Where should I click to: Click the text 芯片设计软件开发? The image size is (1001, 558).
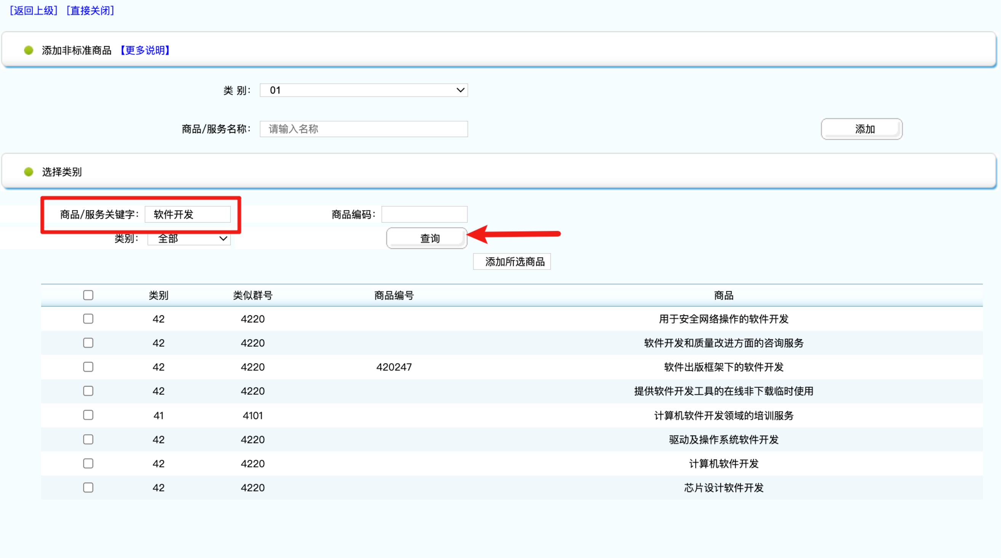[724, 488]
